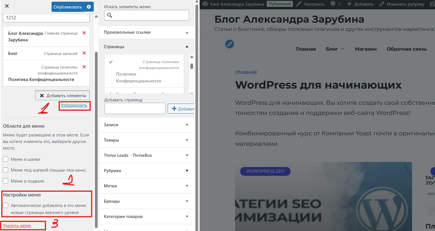435x231 pixels.
Task: Click the search magnifier icon
Action: (110, 15)
